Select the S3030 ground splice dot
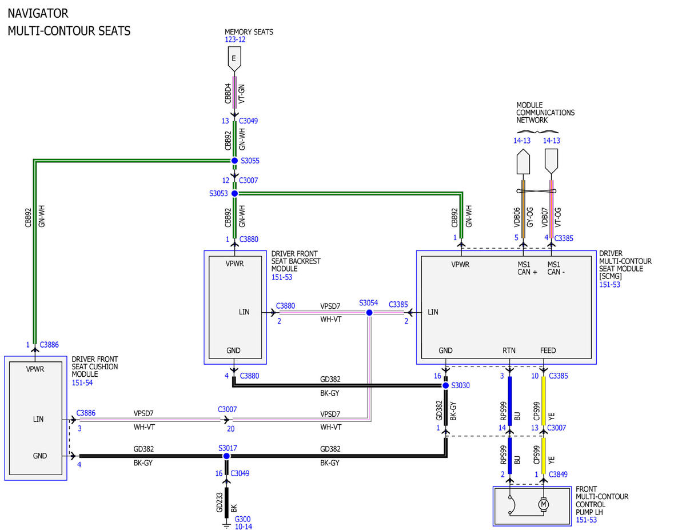 (446, 385)
